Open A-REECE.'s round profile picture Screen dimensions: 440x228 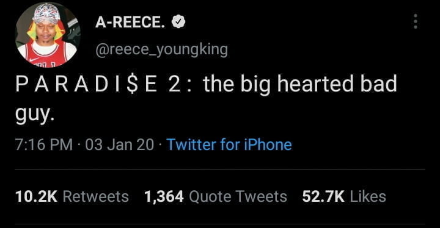point(48,35)
